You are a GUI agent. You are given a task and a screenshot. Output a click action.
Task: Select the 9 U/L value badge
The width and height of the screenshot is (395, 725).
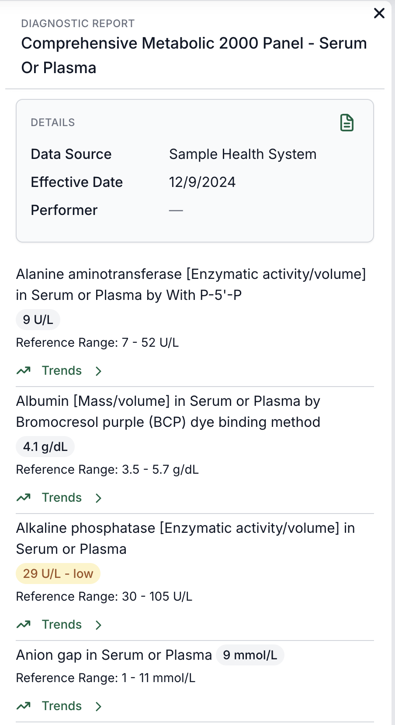pyautogui.click(x=38, y=319)
